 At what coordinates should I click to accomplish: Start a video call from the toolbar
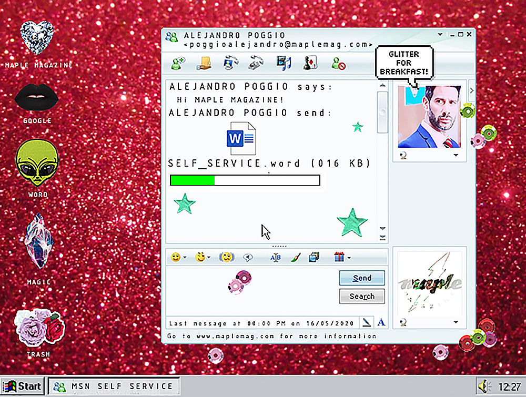click(231, 63)
